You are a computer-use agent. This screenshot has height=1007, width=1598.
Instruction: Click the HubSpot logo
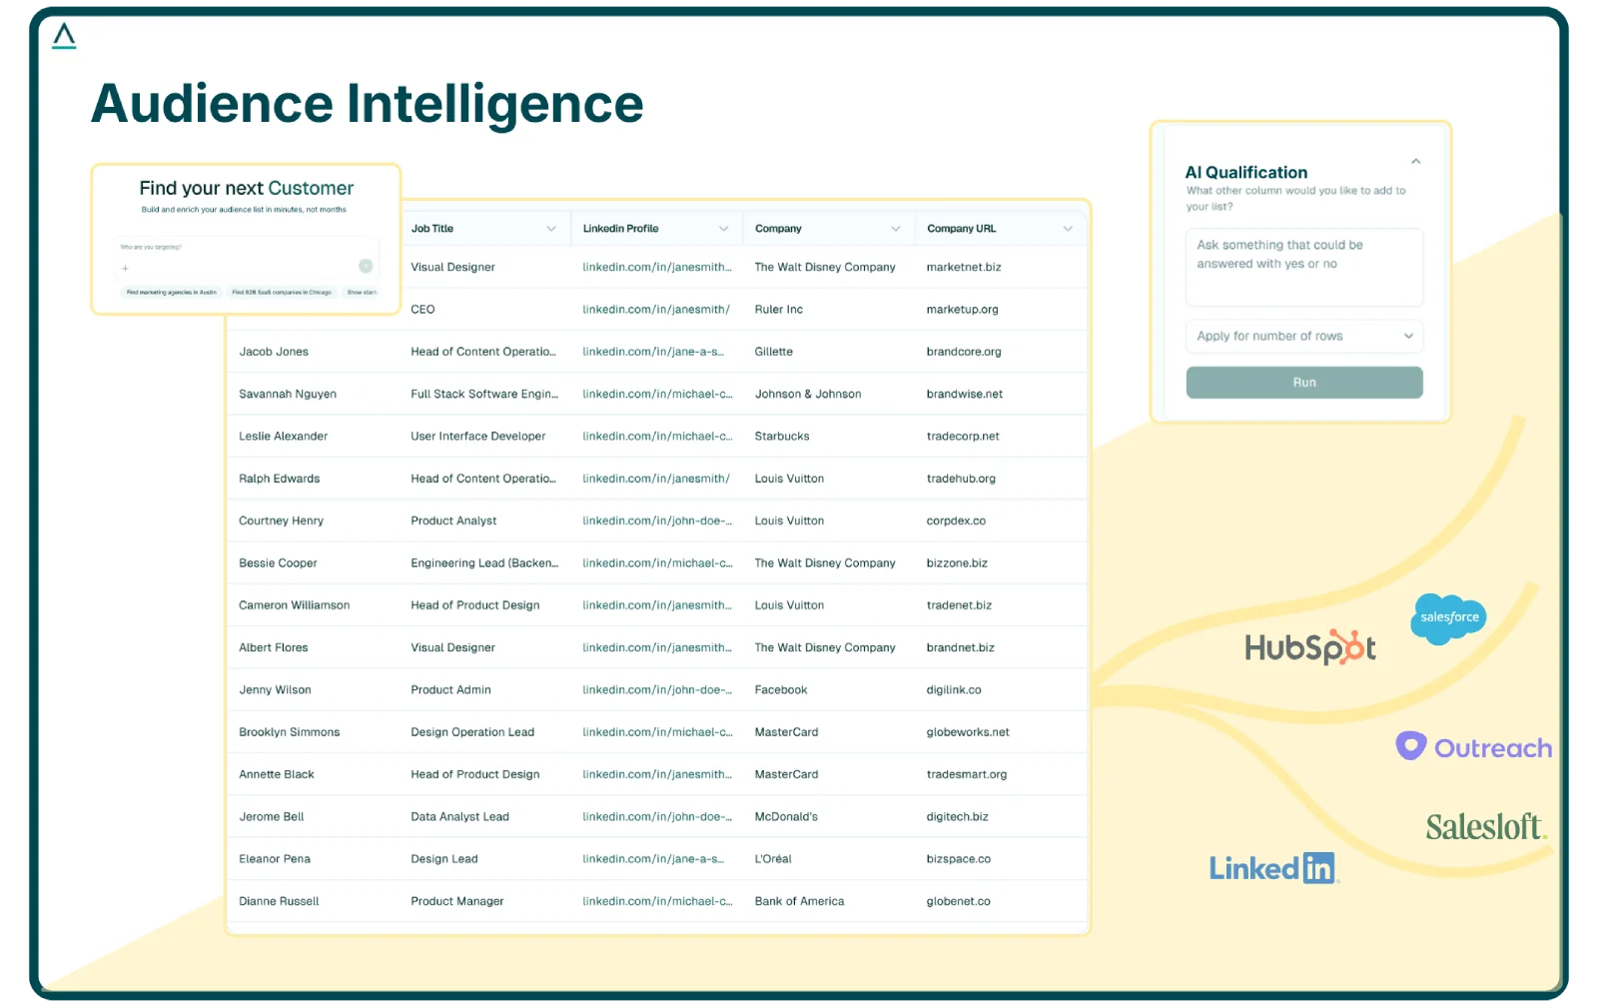1309,648
